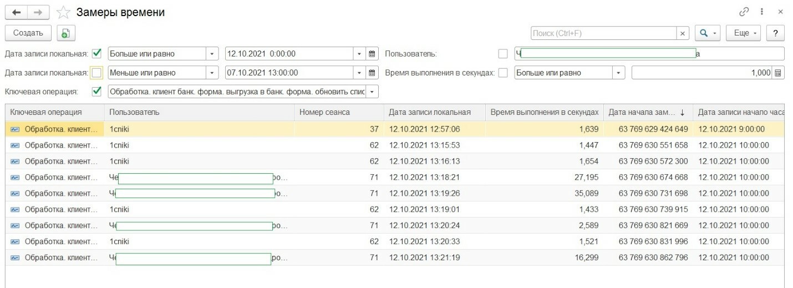Add form to favorites with the star icon

coord(63,12)
